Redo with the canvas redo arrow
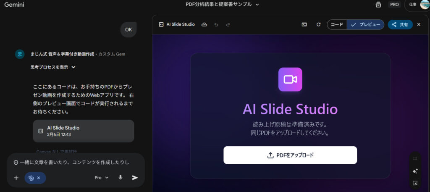 point(228,24)
